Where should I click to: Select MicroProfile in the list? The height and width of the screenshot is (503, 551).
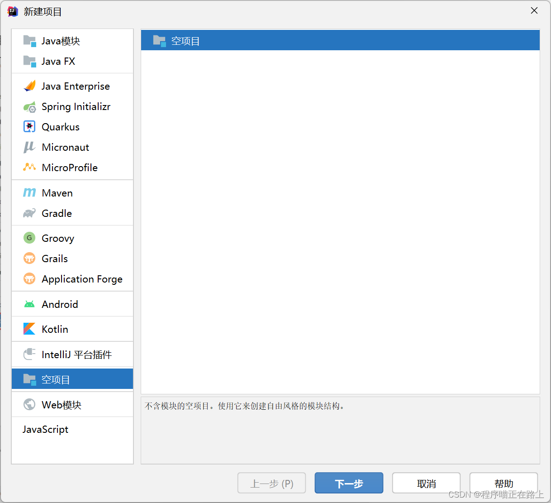[72, 168]
